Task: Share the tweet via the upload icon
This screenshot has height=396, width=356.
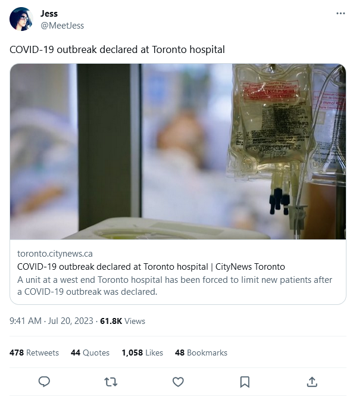Action: [x=312, y=382]
